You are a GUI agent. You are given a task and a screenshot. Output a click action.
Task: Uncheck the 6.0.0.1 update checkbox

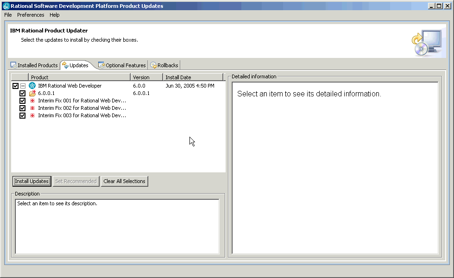click(x=22, y=93)
